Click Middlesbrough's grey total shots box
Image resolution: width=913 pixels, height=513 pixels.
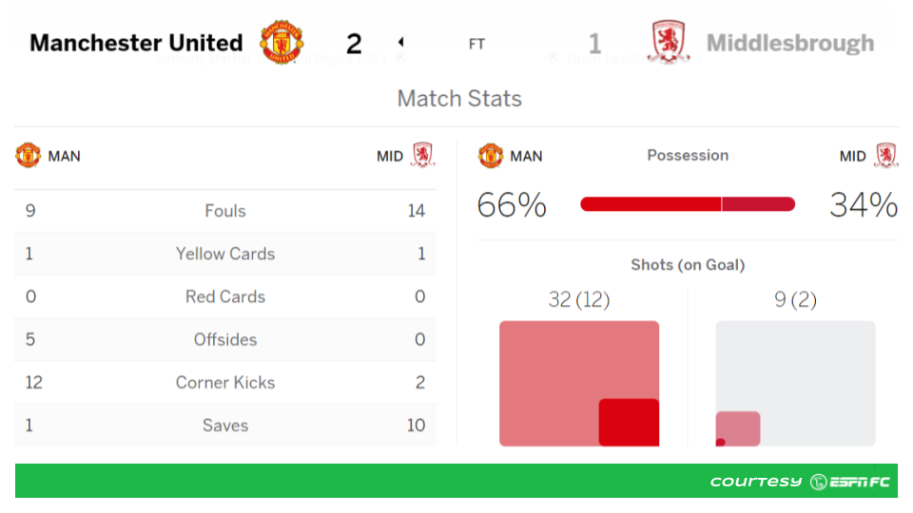795,383
